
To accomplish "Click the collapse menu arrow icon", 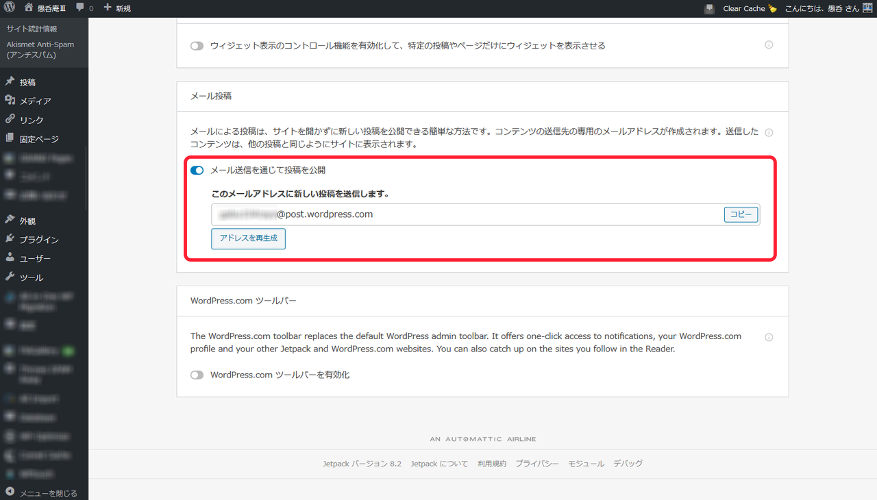I will 10,492.
